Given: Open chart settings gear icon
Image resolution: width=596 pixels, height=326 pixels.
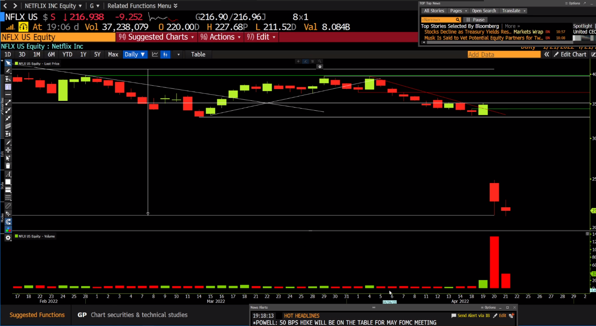Looking at the screenshot, I should tap(8, 238).
